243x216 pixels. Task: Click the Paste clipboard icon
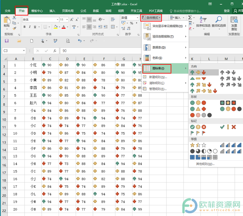point(7,20)
